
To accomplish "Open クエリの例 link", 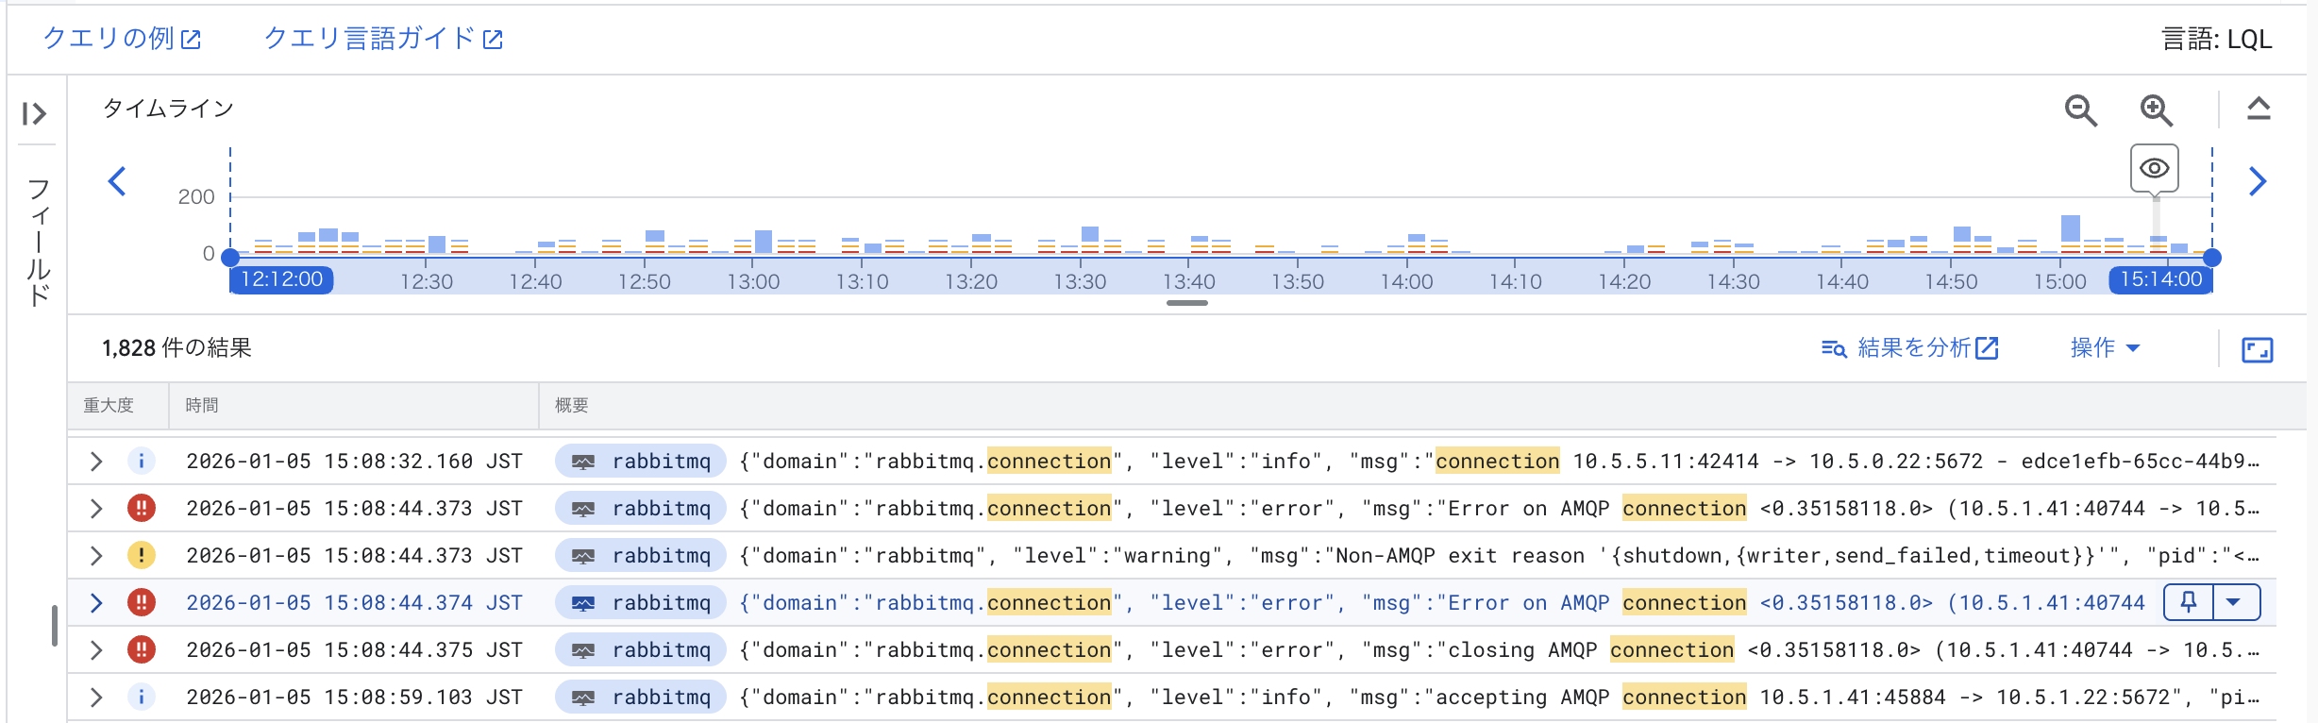I will tap(122, 39).
